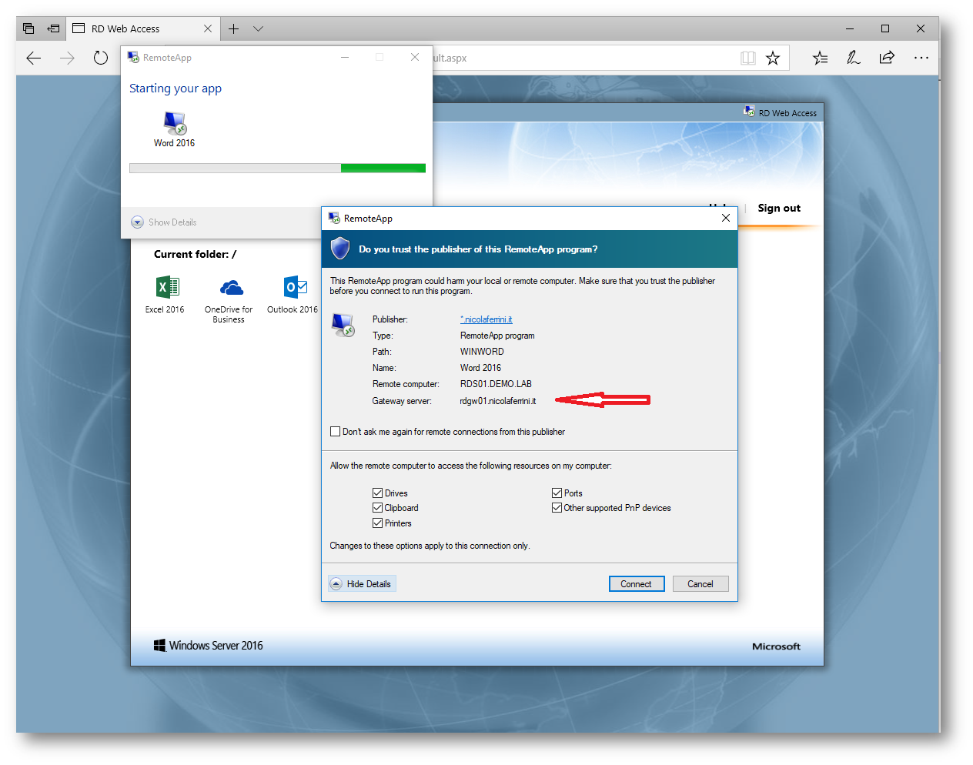Uncheck Other supported PnP devices checkbox
Viewport: 973px width, 765px height.
[557, 508]
